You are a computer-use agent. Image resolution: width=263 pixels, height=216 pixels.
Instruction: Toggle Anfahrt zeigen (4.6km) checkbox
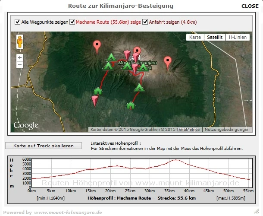[x=145, y=22]
